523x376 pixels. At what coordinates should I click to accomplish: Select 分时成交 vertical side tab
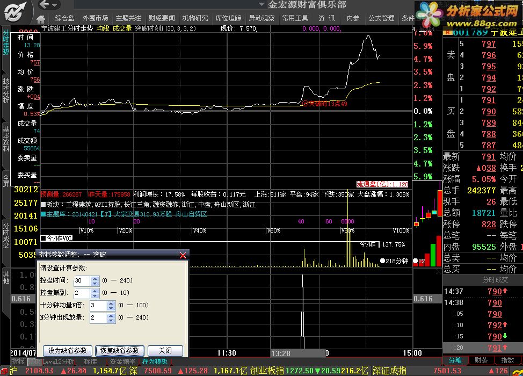point(6,236)
